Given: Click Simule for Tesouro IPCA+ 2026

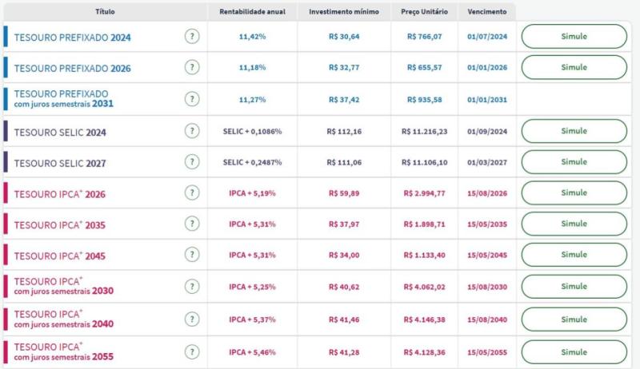Looking at the screenshot, I should tap(574, 192).
